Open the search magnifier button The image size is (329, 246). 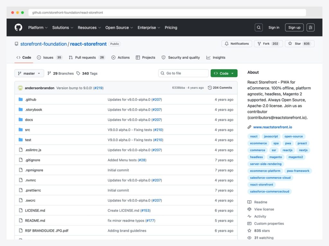[259, 28]
